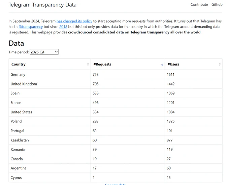
Task: Click the 705 requests value
Action: click(96, 84)
